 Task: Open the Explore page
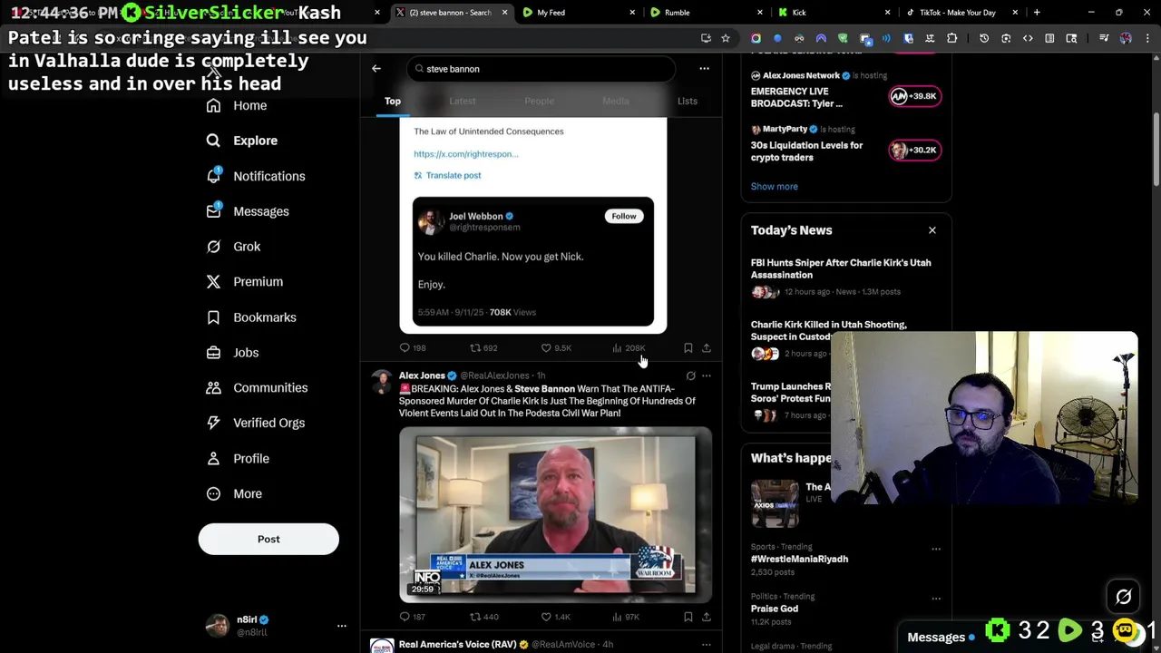(242, 141)
